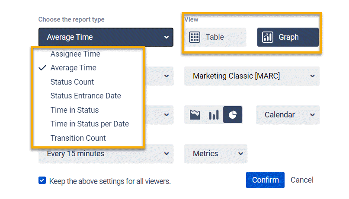This screenshot has height=199, width=349.
Task: Open the Average Time report type dropdown
Action: point(106,37)
